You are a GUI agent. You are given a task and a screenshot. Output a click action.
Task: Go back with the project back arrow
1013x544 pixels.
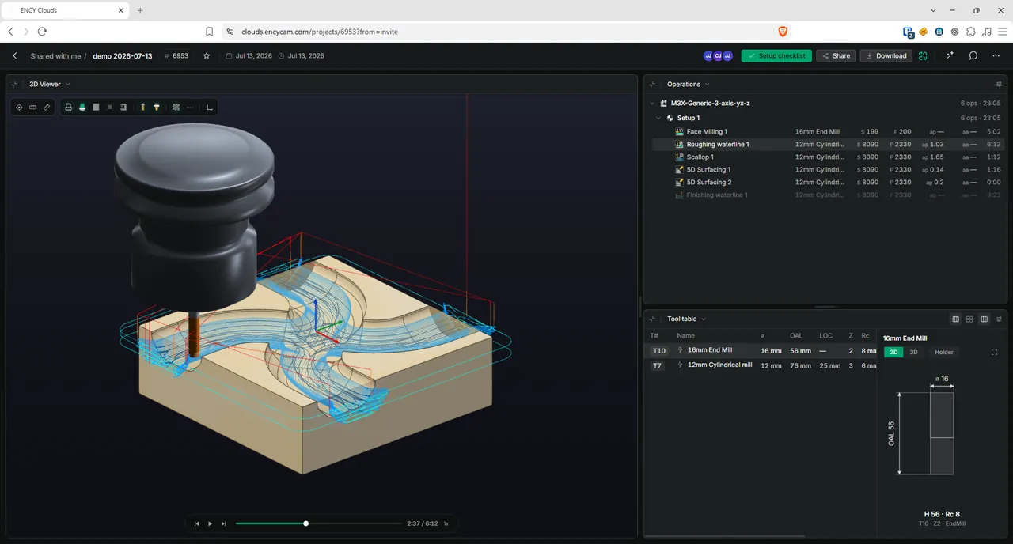[x=15, y=56]
